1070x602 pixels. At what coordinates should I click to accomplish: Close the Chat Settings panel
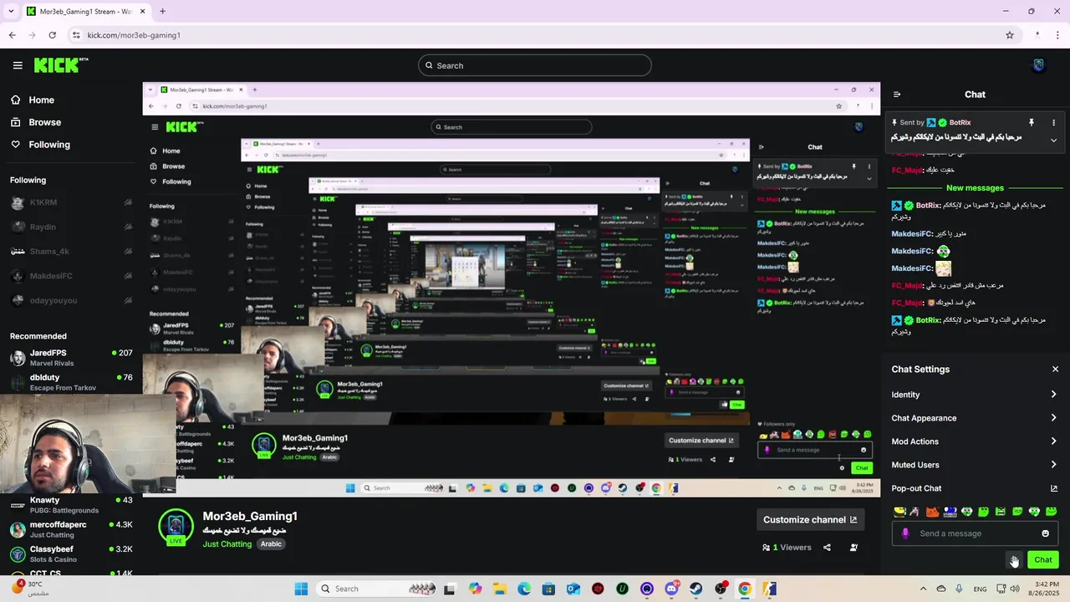1055,369
